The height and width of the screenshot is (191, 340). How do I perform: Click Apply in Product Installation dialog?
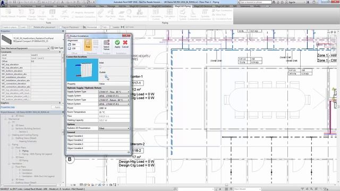[117, 44]
